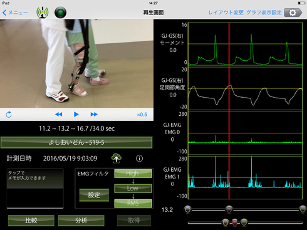The width and height of the screenshot is (307, 230).
Task: Go back using the メニュー button
Action: point(15,13)
